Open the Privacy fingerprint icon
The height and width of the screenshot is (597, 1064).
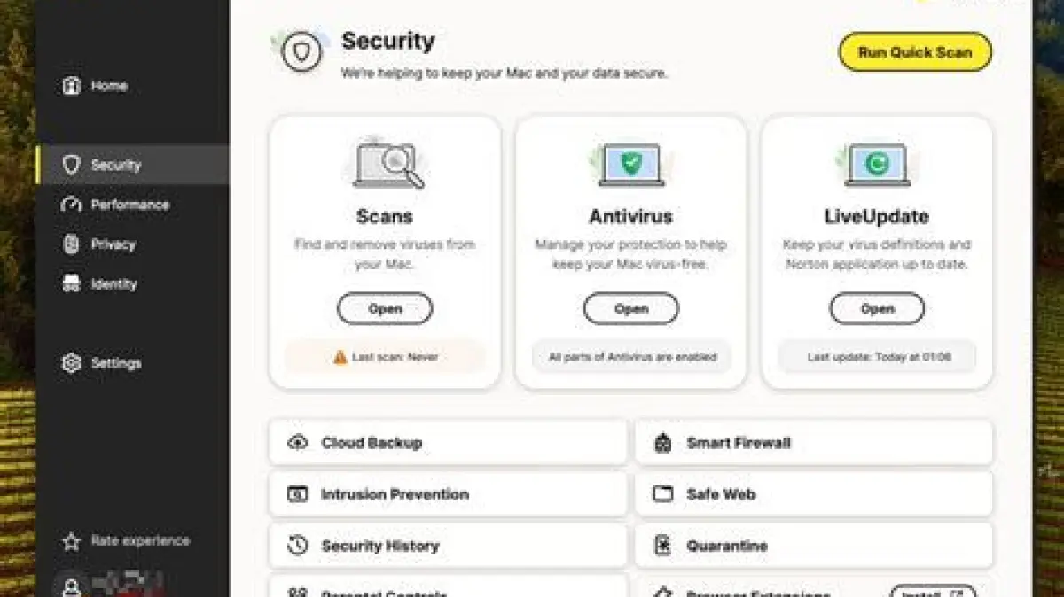72,244
